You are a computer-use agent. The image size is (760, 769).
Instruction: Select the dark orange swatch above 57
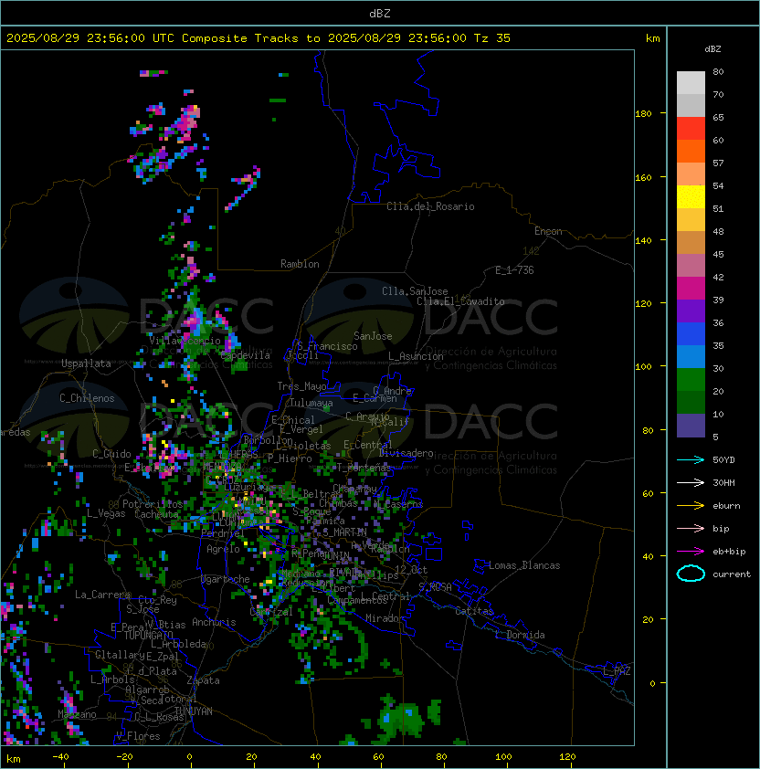(x=691, y=151)
